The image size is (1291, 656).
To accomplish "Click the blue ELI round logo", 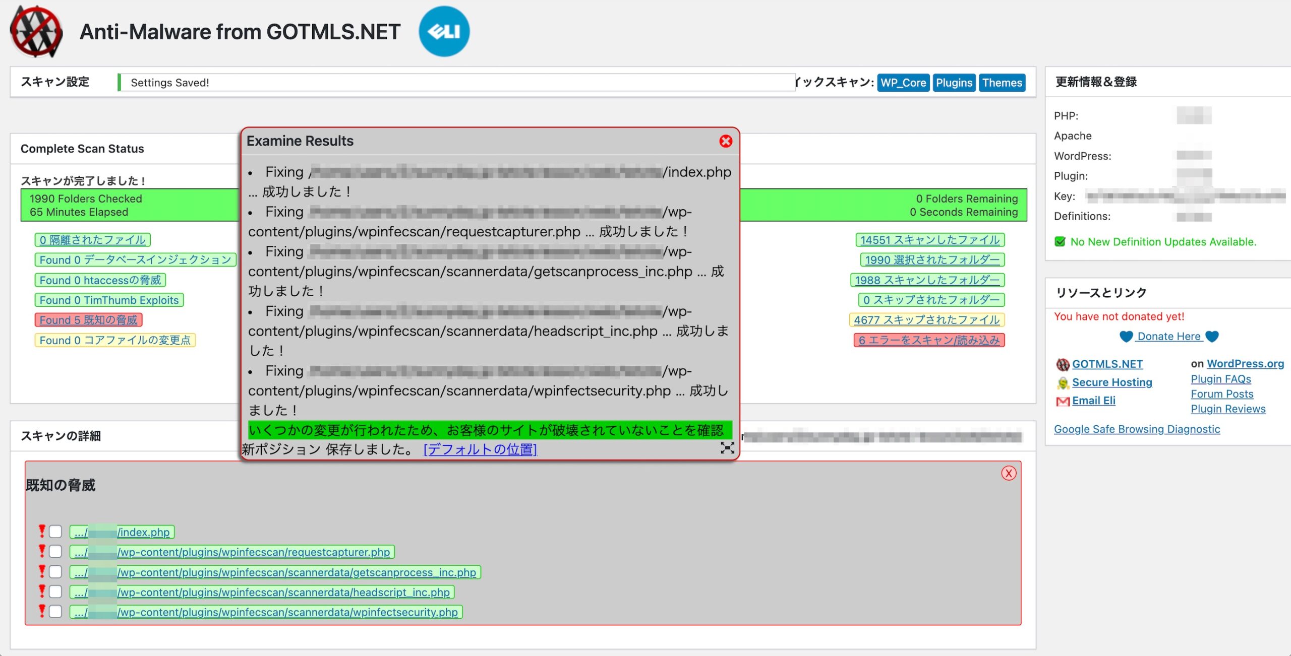I will [x=444, y=31].
